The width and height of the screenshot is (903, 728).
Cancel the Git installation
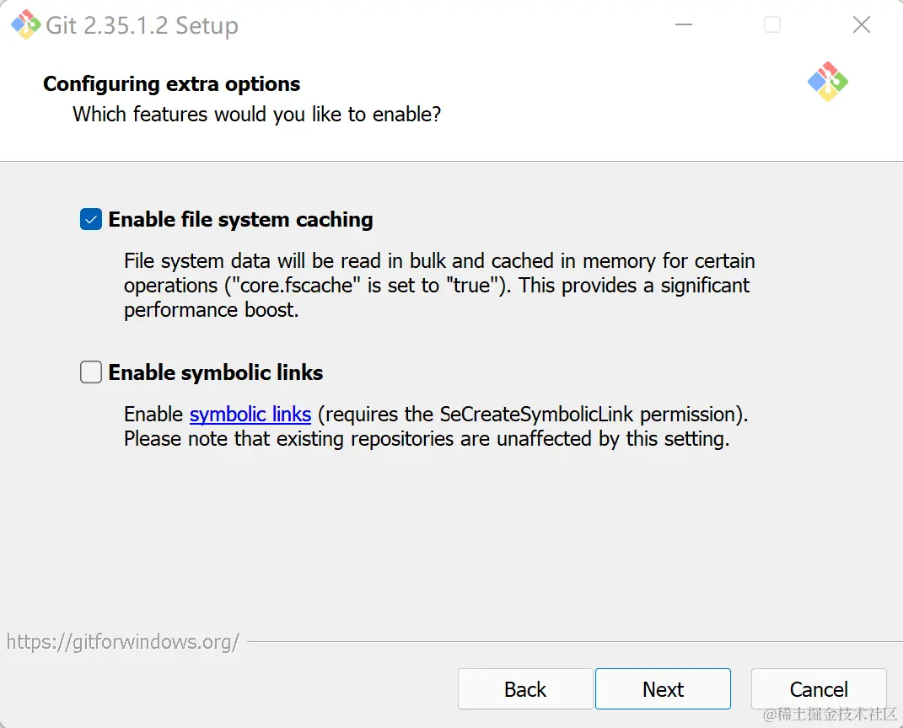(818, 689)
